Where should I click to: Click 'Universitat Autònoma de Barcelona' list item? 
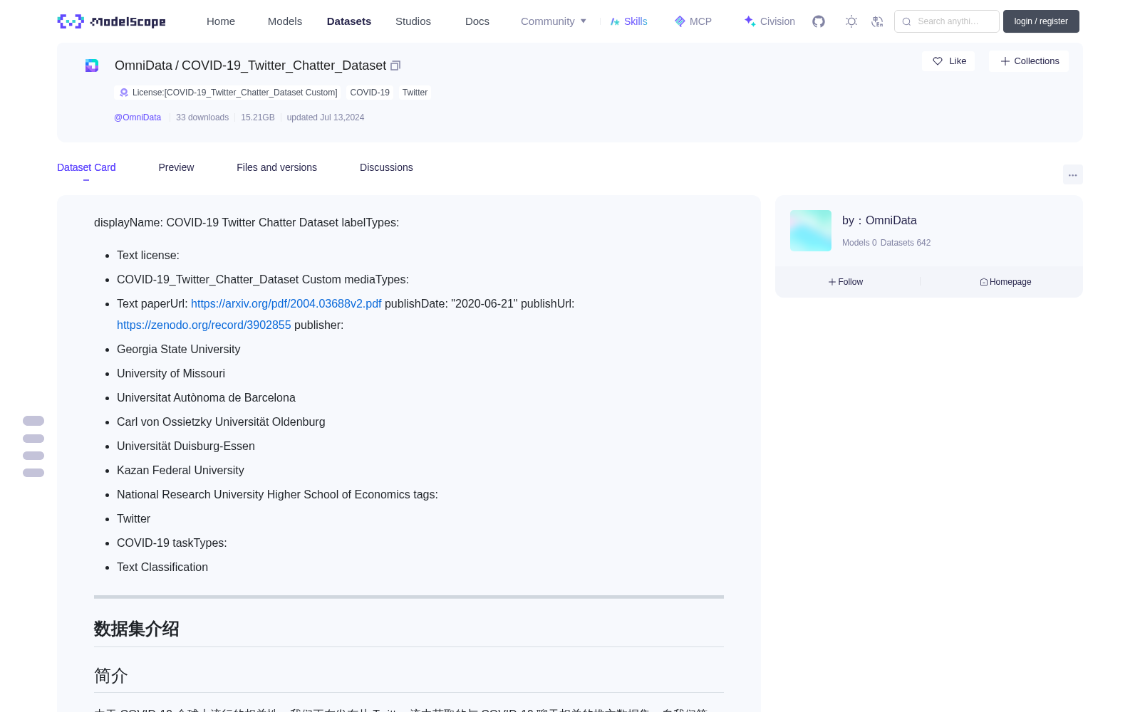[x=206, y=397]
